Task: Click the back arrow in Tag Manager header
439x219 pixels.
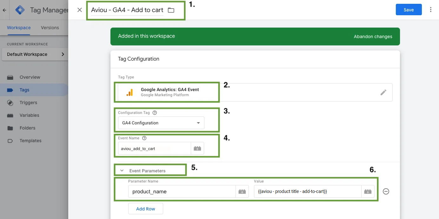Action: tap(4, 10)
